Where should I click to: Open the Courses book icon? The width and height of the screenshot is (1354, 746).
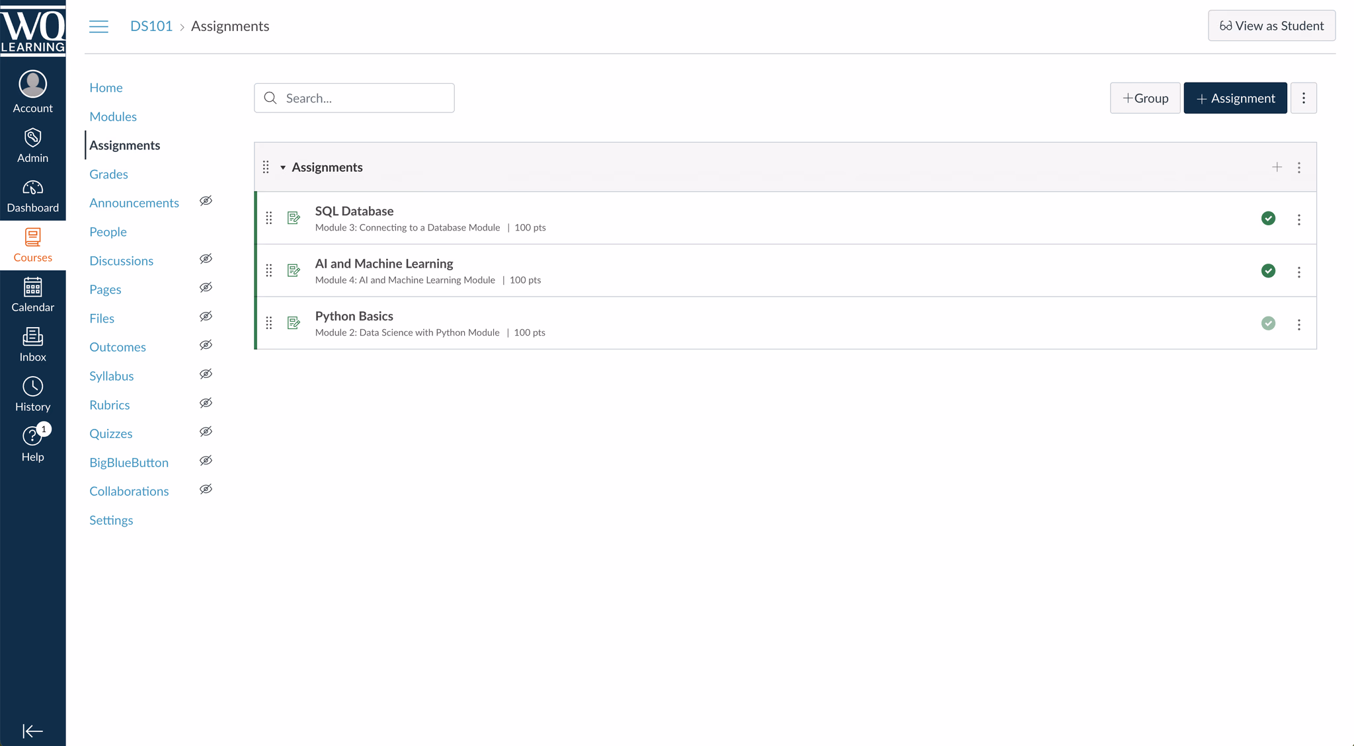(x=32, y=237)
